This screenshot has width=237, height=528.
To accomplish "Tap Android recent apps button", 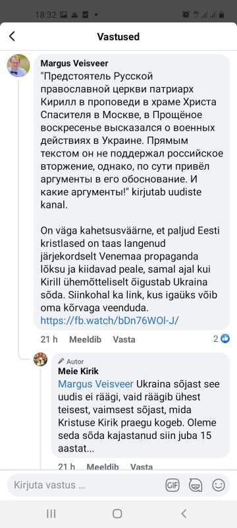I will tap(51, 513).
